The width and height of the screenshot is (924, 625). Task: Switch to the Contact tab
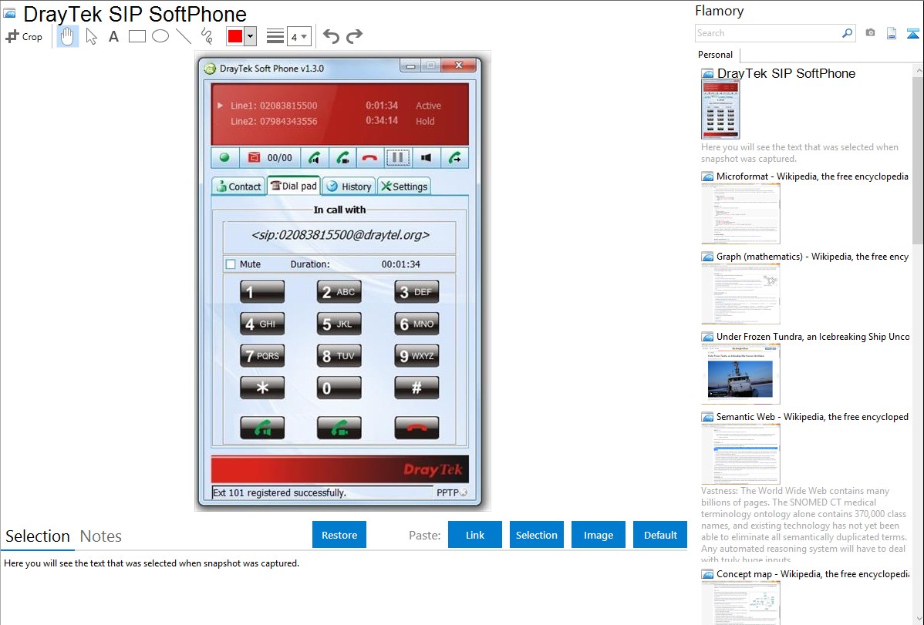point(238,186)
